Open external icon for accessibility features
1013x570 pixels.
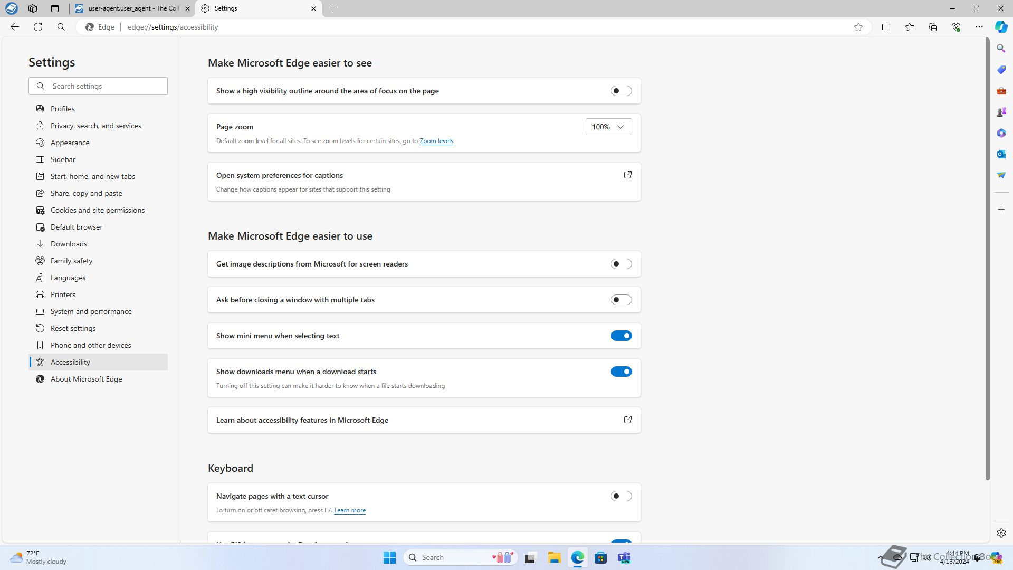point(627,420)
